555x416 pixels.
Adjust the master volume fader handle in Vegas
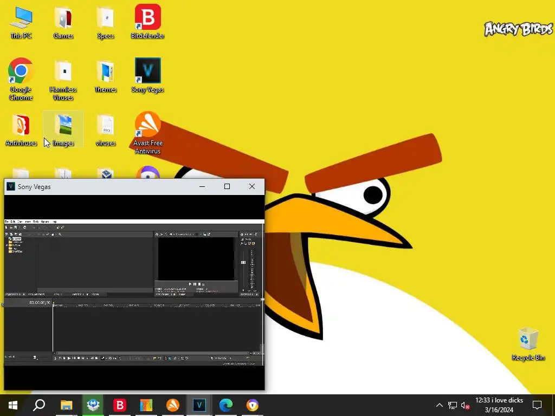click(x=243, y=263)
